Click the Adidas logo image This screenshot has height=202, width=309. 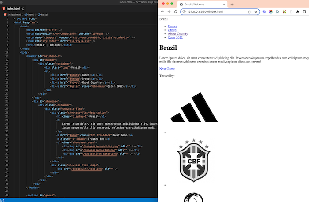tap(194, 107)
